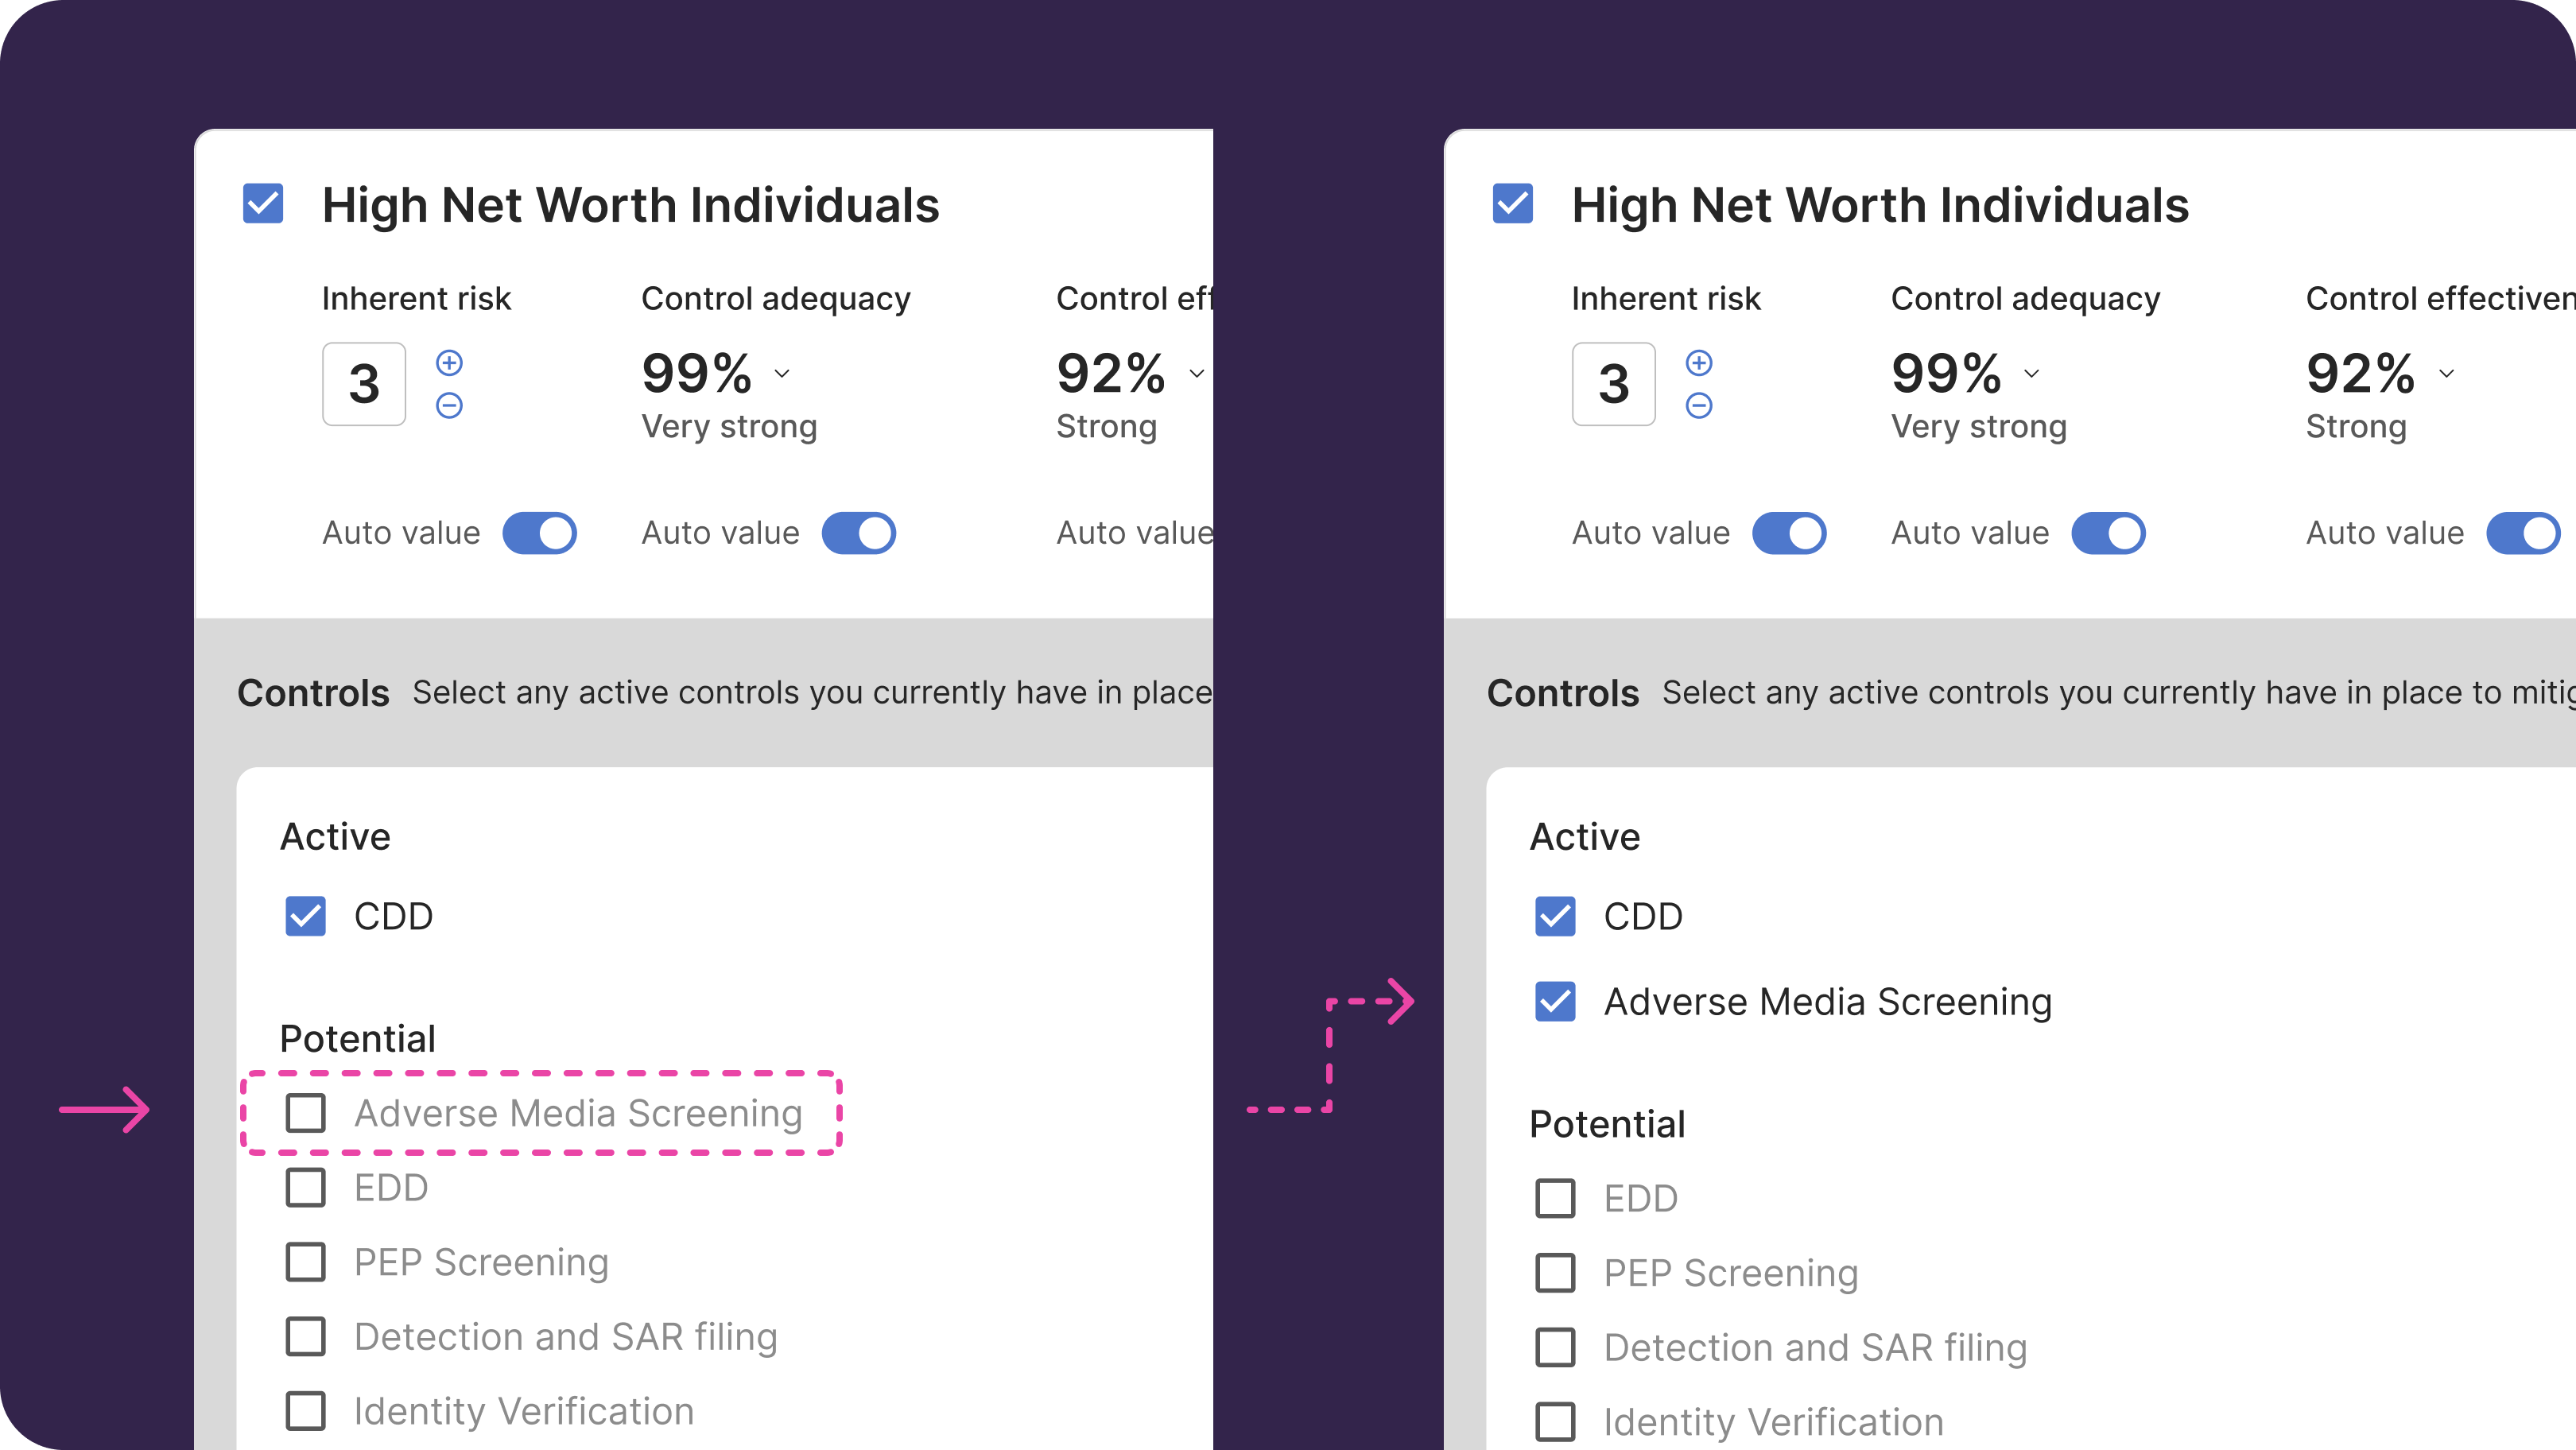This screenshot has width=2576, height=1450.
Task: Uncheck High Net Worth Individuals in right panel
Action: tap(1513, 203)
